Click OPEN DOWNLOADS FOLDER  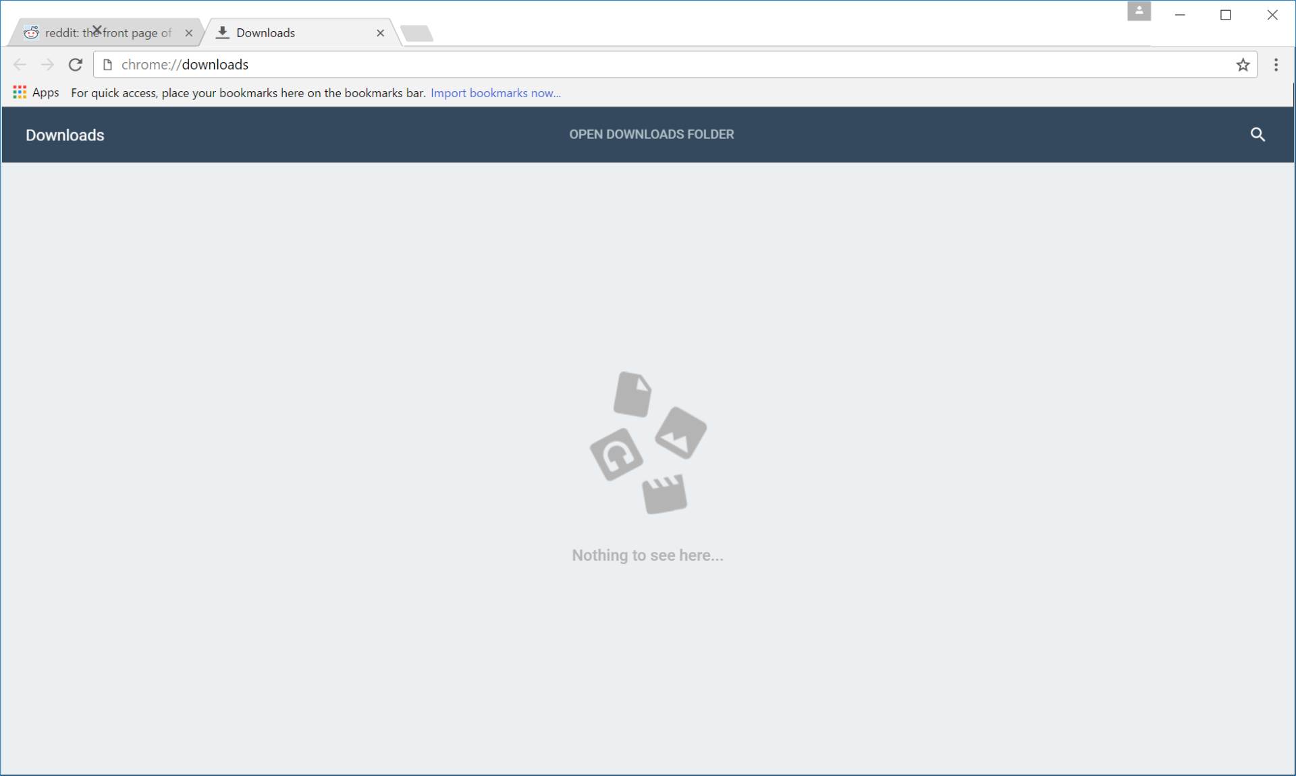[651, 134]
